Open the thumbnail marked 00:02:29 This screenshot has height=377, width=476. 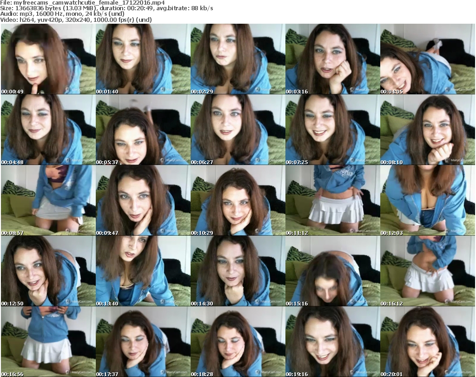point(238,59)
